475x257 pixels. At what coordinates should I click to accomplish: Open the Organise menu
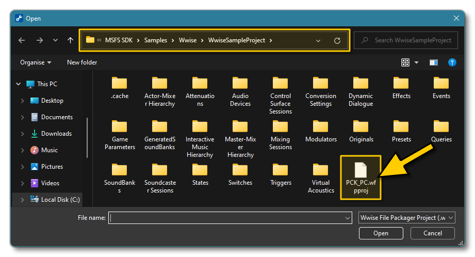point(36,62)
